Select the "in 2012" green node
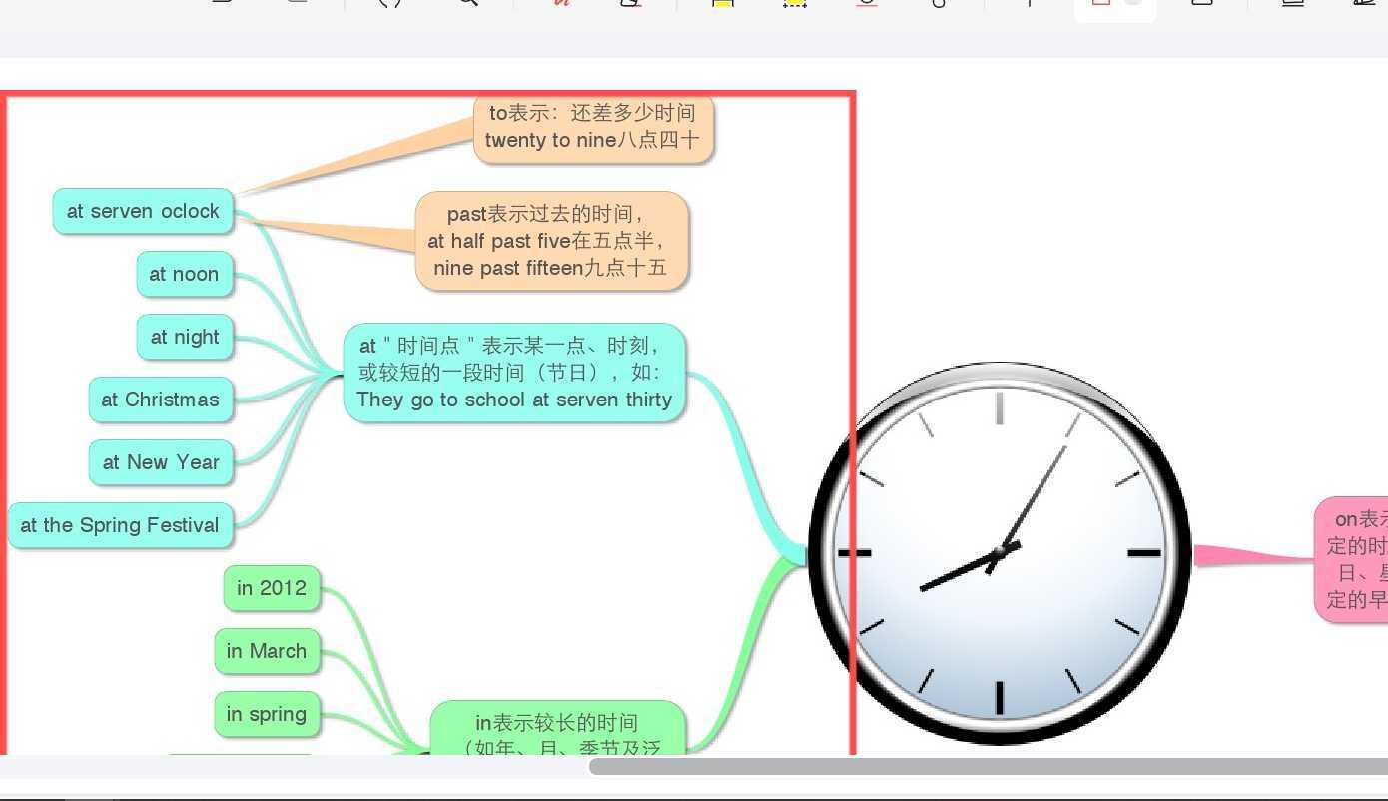The image size is (1388, 801). [x=272, y=589]
